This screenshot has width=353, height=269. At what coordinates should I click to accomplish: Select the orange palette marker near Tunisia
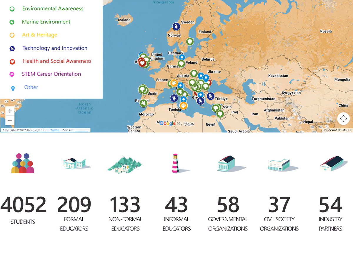point(184,105)
